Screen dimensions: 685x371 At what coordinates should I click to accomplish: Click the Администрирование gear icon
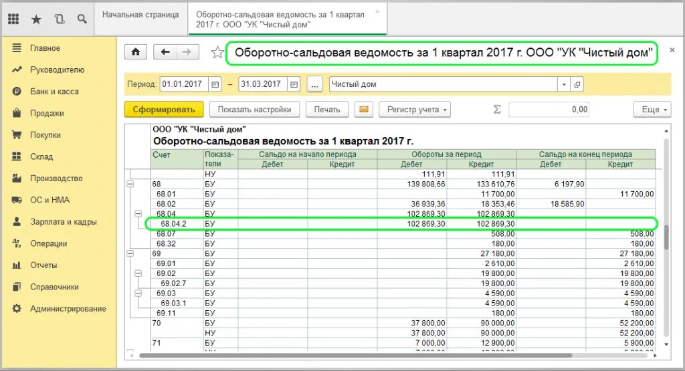pos(17,309)
